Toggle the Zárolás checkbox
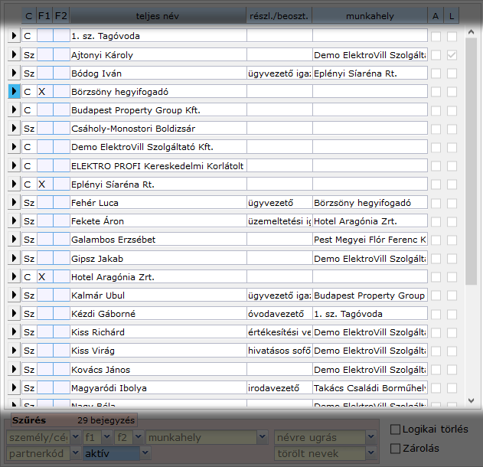Image resolution: width=483 pixels, height=467 pixels. pos(396,448)
